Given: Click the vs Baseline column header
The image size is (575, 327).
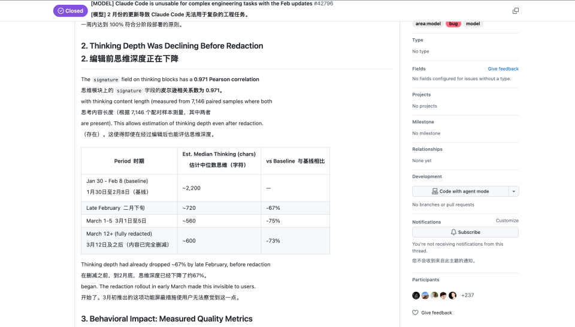Looking at the screenshot, I should (295, 161).
